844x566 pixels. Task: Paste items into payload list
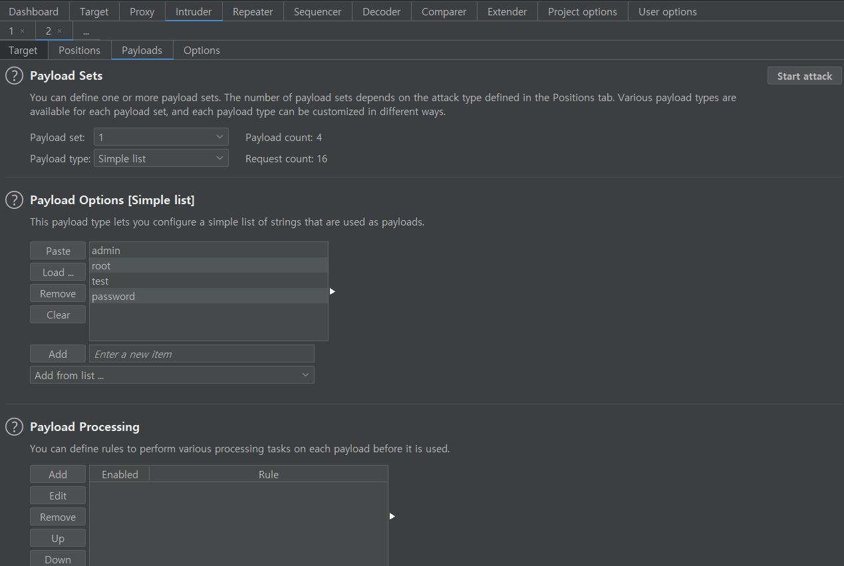pos(58,251)
